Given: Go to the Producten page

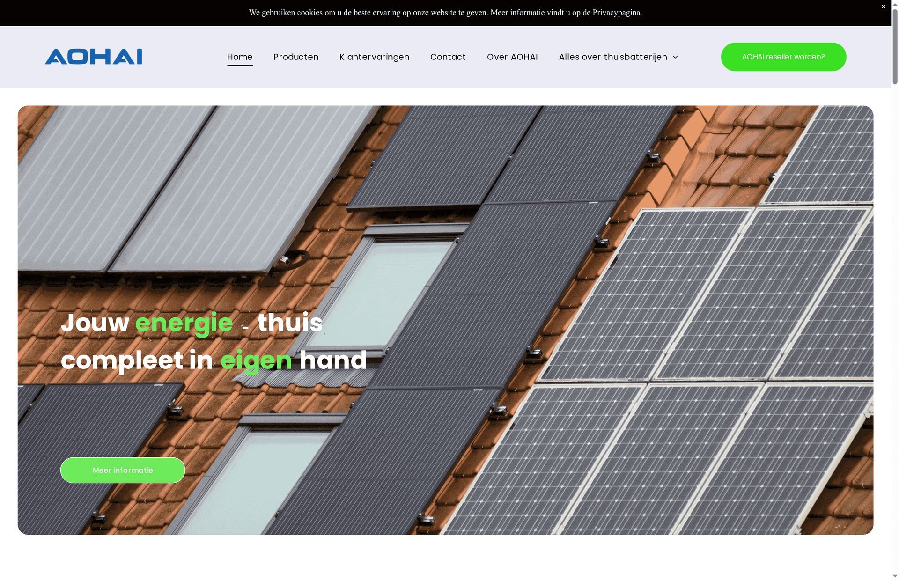Looking at the screenshot, I should (x=296, y=57).
